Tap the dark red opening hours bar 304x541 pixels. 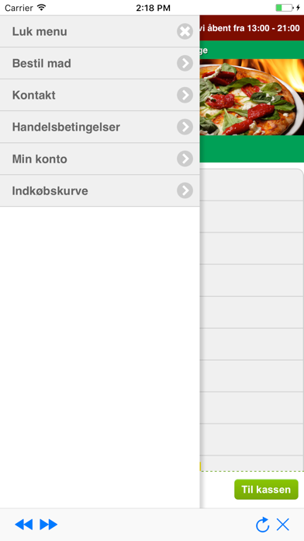pos(252,28)
